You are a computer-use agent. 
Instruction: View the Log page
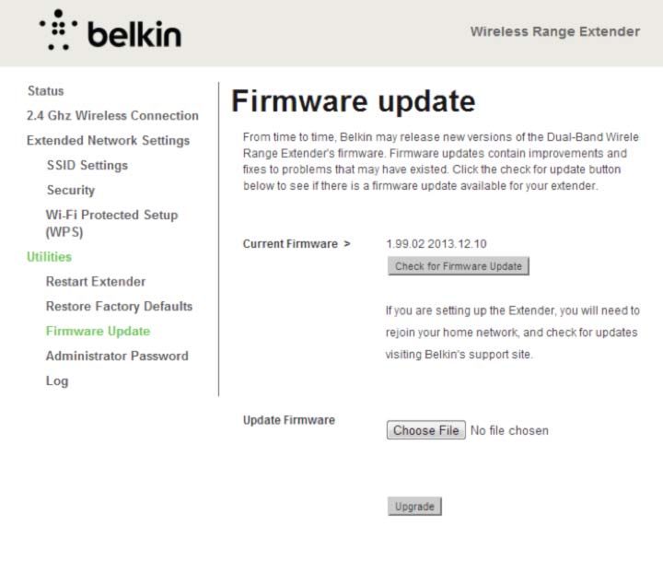coord(57,381)
